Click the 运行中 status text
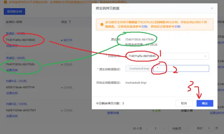Image resolution: width=224 pixels, height=134 pixels. [68, 40]
